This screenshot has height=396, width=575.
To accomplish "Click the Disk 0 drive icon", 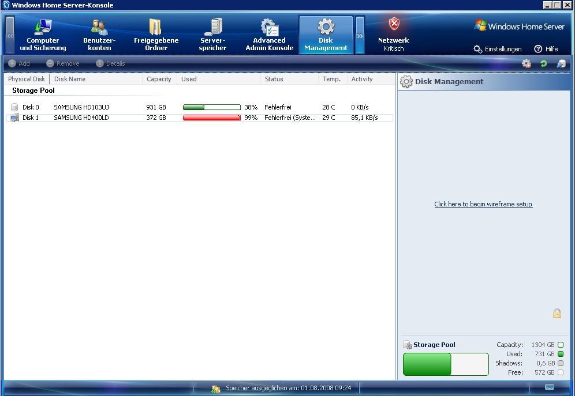I will pyautogui.click(x=14, y=107).
